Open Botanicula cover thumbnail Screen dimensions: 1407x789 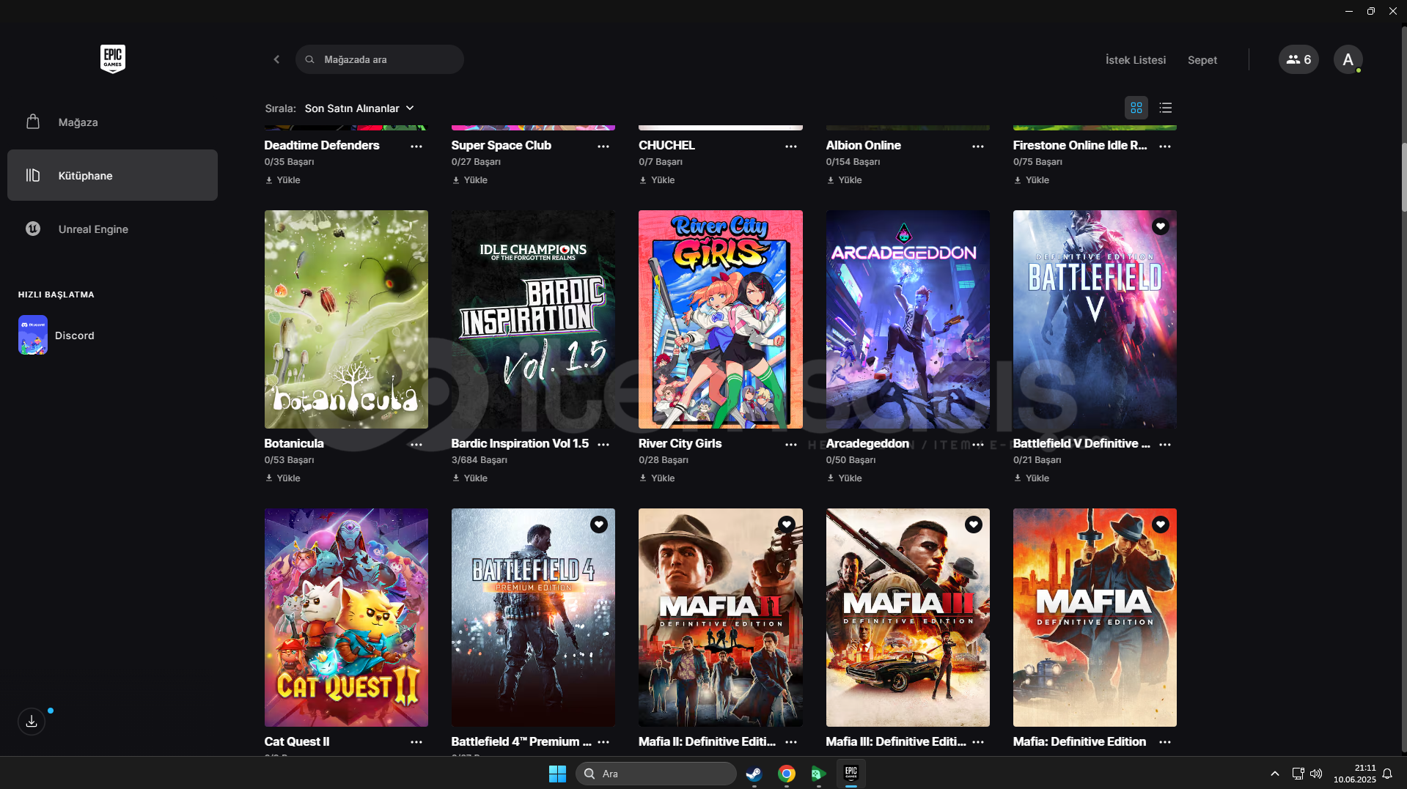tap(346, 319)
